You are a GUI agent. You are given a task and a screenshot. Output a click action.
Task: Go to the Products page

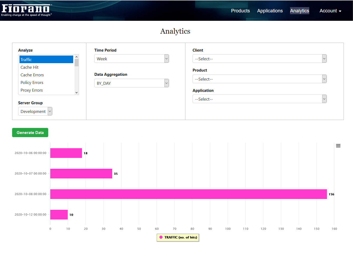tap(240, 11)
